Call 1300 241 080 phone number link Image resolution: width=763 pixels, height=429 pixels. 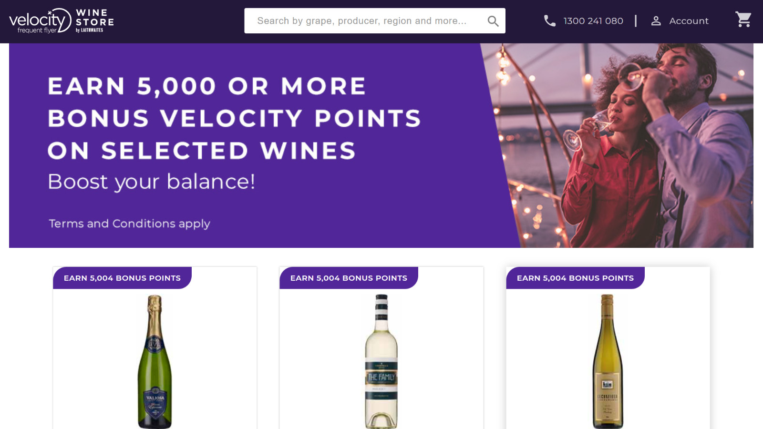tap(593, 20)
